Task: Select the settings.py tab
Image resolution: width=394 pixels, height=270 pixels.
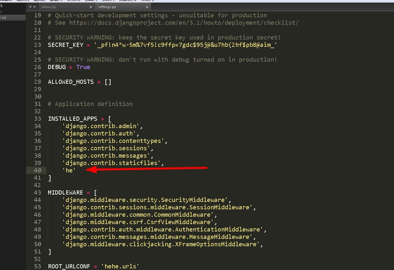Action: [x=107, y=7]
